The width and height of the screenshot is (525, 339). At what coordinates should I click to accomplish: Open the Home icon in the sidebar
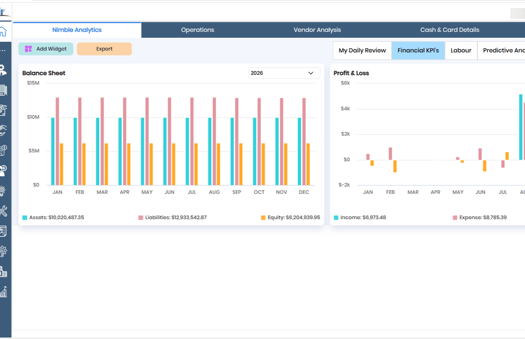click(3, 32)
